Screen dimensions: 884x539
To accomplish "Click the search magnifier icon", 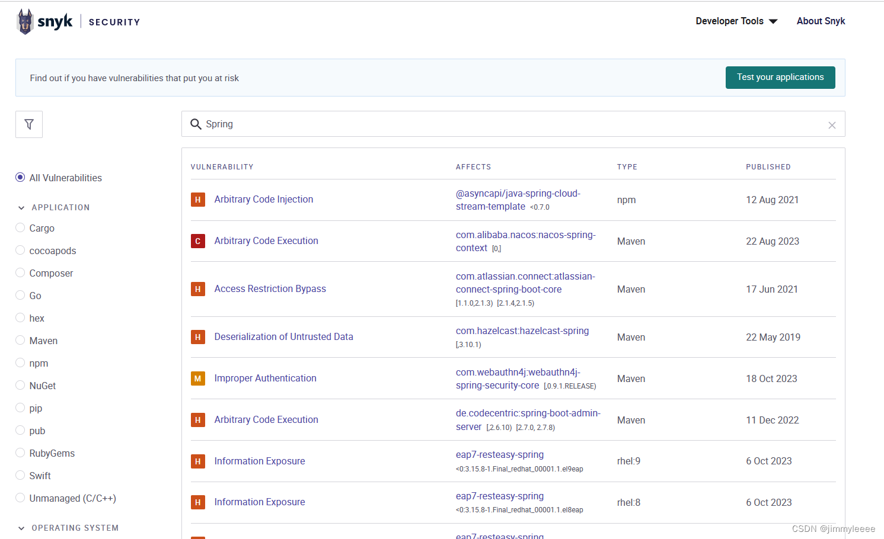I will pyautogui.click(x=196, y=124).
